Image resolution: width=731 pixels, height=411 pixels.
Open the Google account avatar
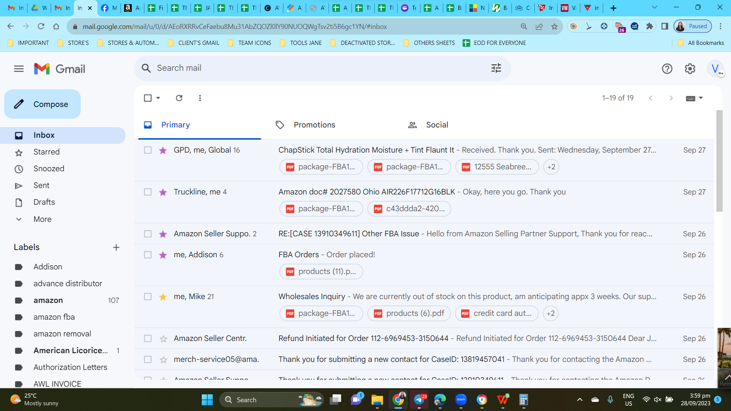tap(715, 69)
